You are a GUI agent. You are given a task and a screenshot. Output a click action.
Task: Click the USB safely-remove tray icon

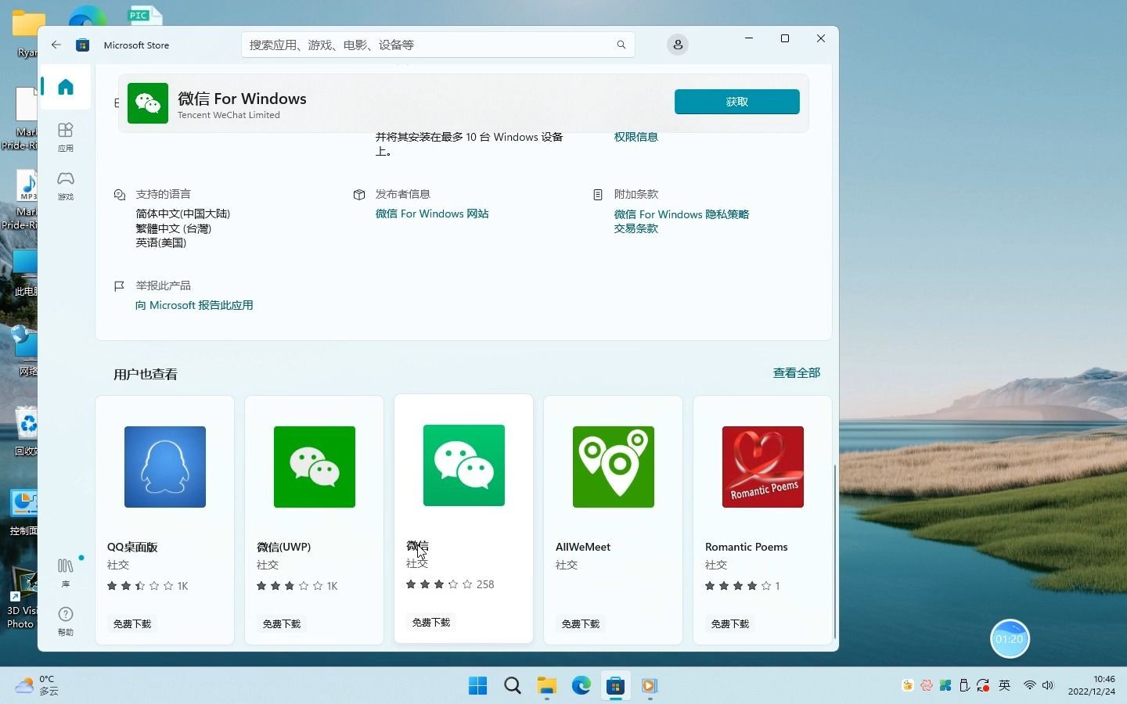point(964,685)
